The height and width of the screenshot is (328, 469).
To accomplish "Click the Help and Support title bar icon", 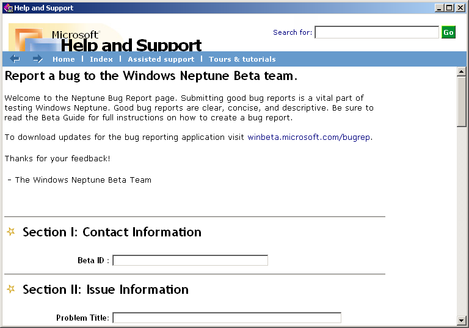I will click(8, 8).
